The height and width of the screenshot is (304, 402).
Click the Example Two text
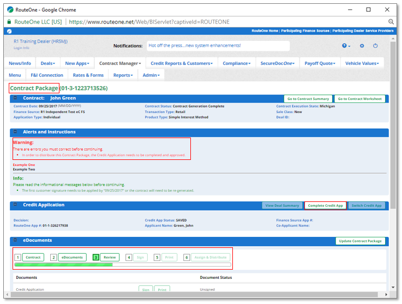point(24,169)
